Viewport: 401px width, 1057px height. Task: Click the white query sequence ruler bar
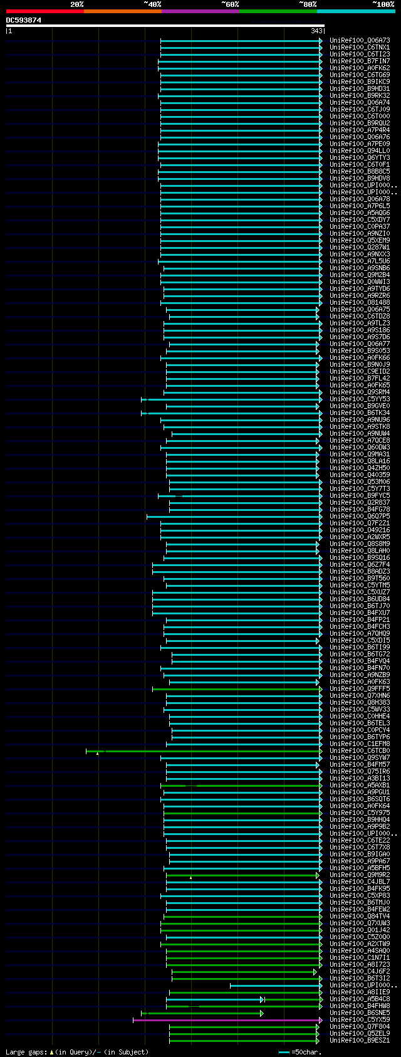pyautogui.click(x=165, y=26)
